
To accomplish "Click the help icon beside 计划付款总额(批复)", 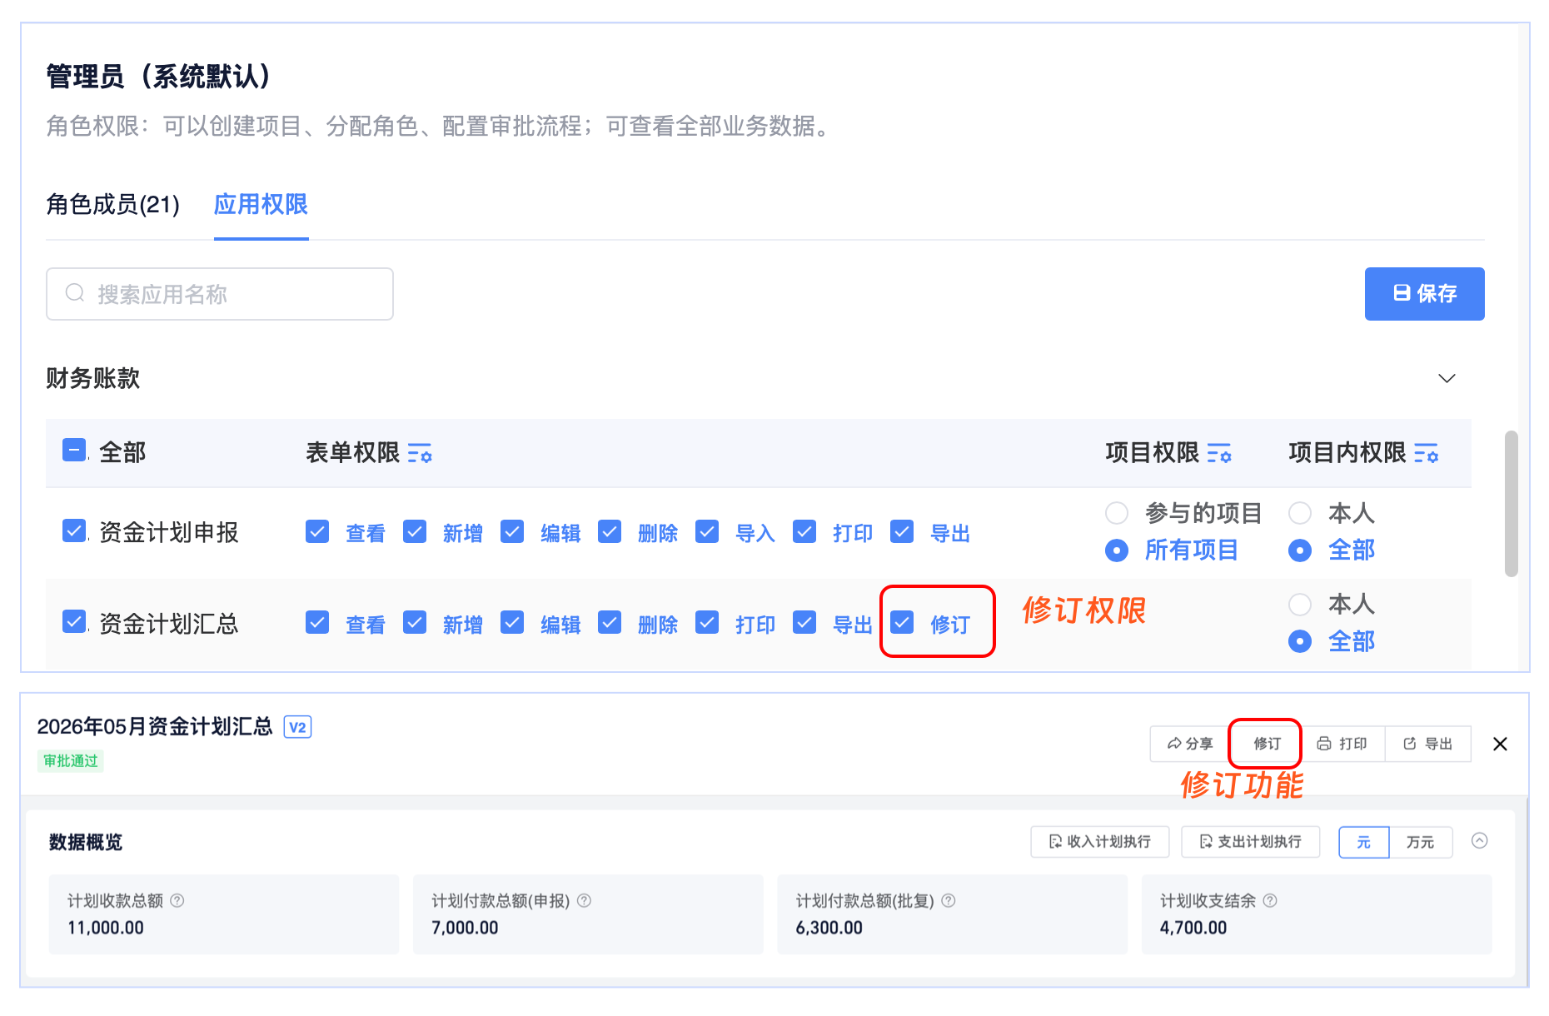I will click(949, 900).
